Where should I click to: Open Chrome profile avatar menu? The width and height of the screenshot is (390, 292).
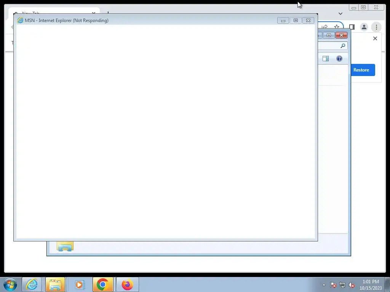(x=364, y=27)
